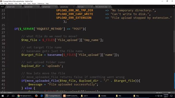Close the uploads4.php tab
Screen dimensions: 175x98
(x=74, y=7)
